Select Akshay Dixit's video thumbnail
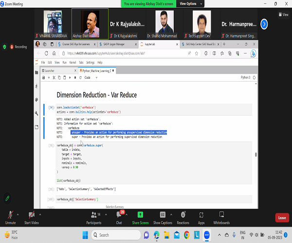Viewport: 292px width, 243px height. (x=90, y=24)
